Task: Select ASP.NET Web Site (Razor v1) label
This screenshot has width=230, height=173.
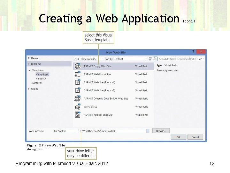Action: pos(99,82)
